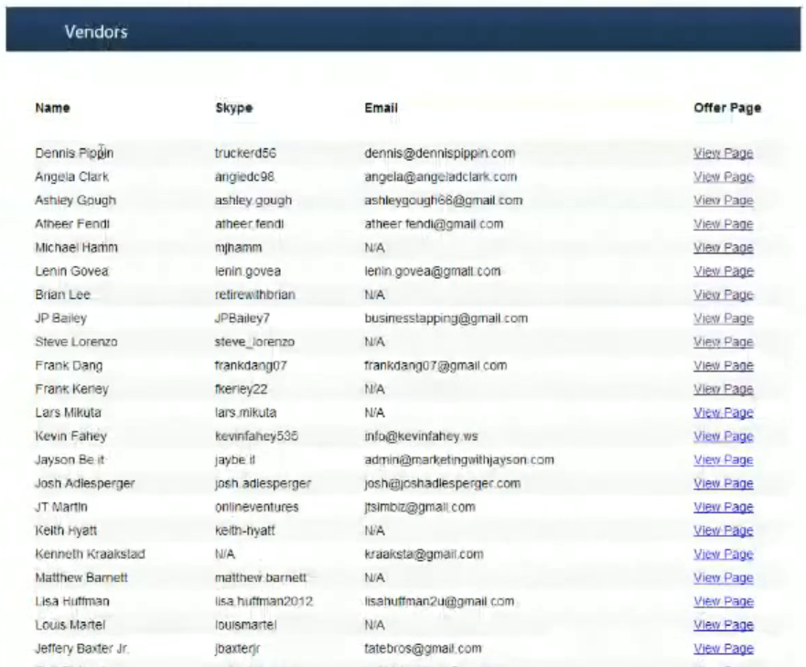The height and width of the screenshot is (667, 806).
Task: Open View Page link for JP Bailey
Action: coord(724,318)
